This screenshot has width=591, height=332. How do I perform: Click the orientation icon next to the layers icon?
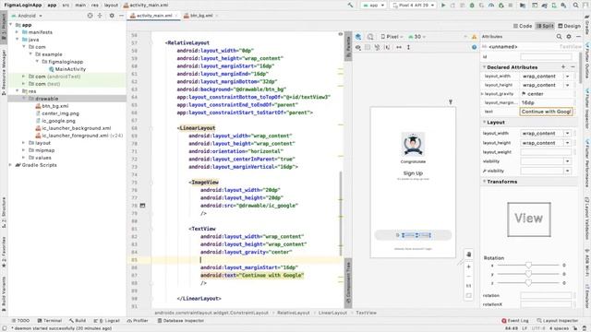click(370, 37)
